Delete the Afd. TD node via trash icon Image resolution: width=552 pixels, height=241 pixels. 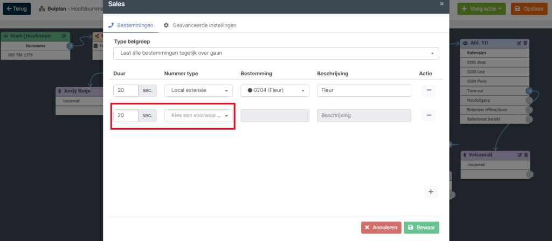(525, 43)
